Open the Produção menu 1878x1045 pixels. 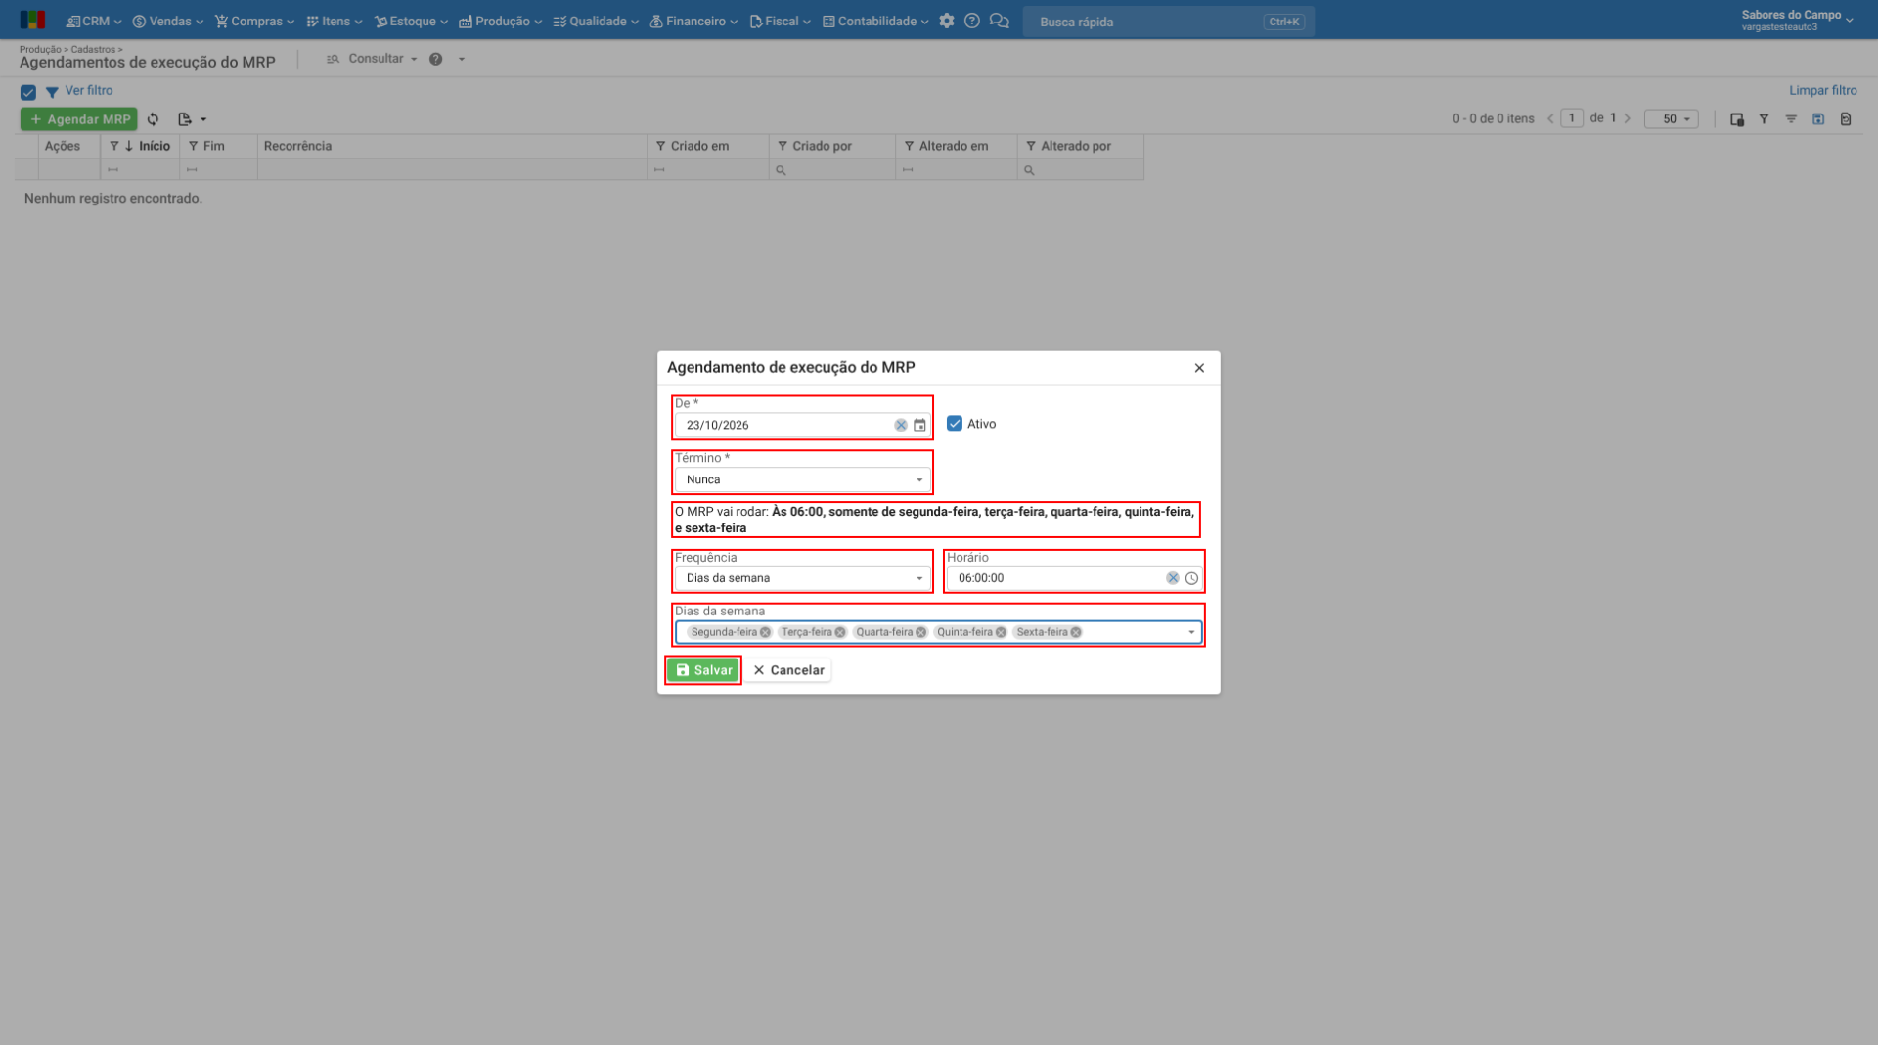click(x=500, y=21)
